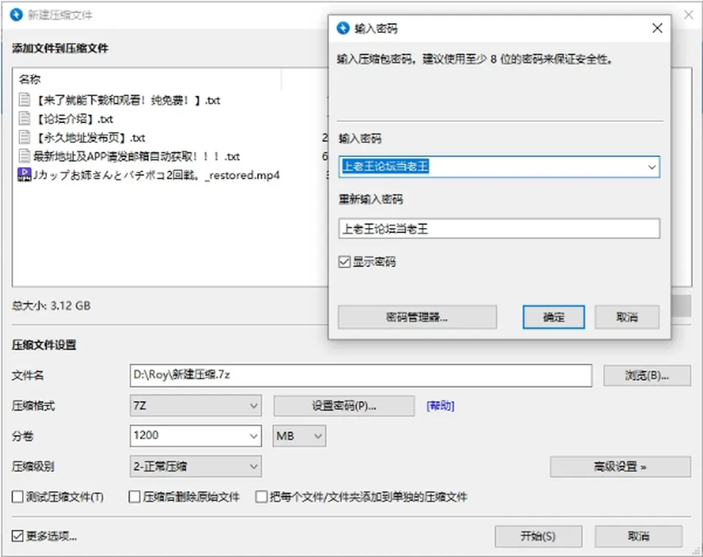Open the 压缩级别 dropdown
This screenshot has height=557, width=703.
(x=196, y=466)
